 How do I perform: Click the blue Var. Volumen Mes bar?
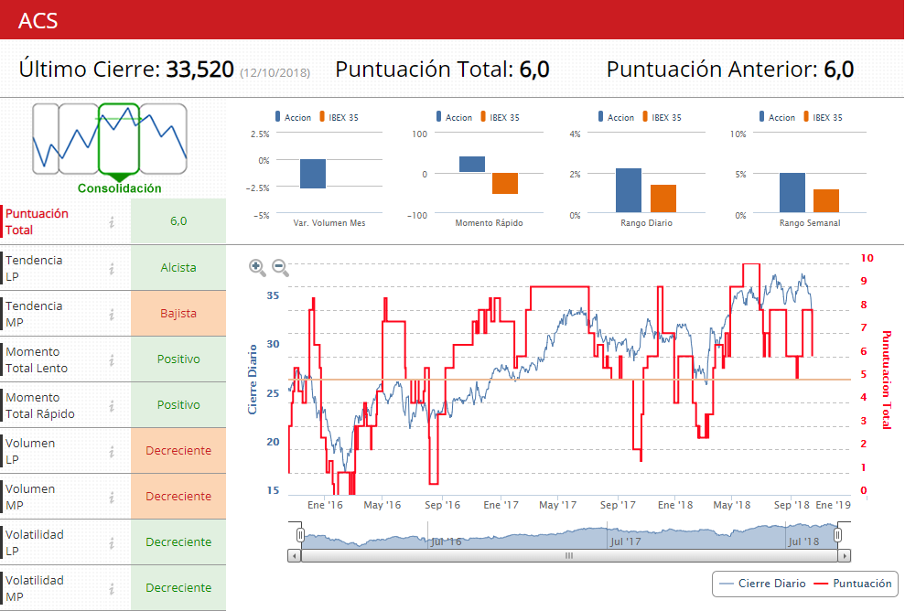pos(313,174)
